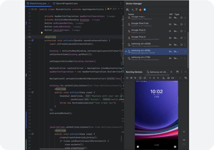Open the Running Devices panel options menu

pos(181,72)
